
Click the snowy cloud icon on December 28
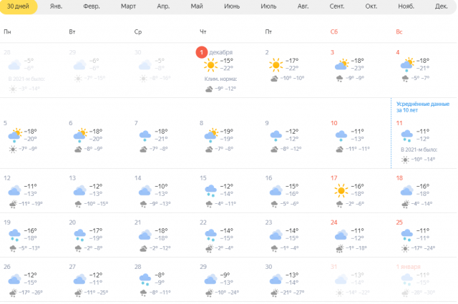pos(145,280)
